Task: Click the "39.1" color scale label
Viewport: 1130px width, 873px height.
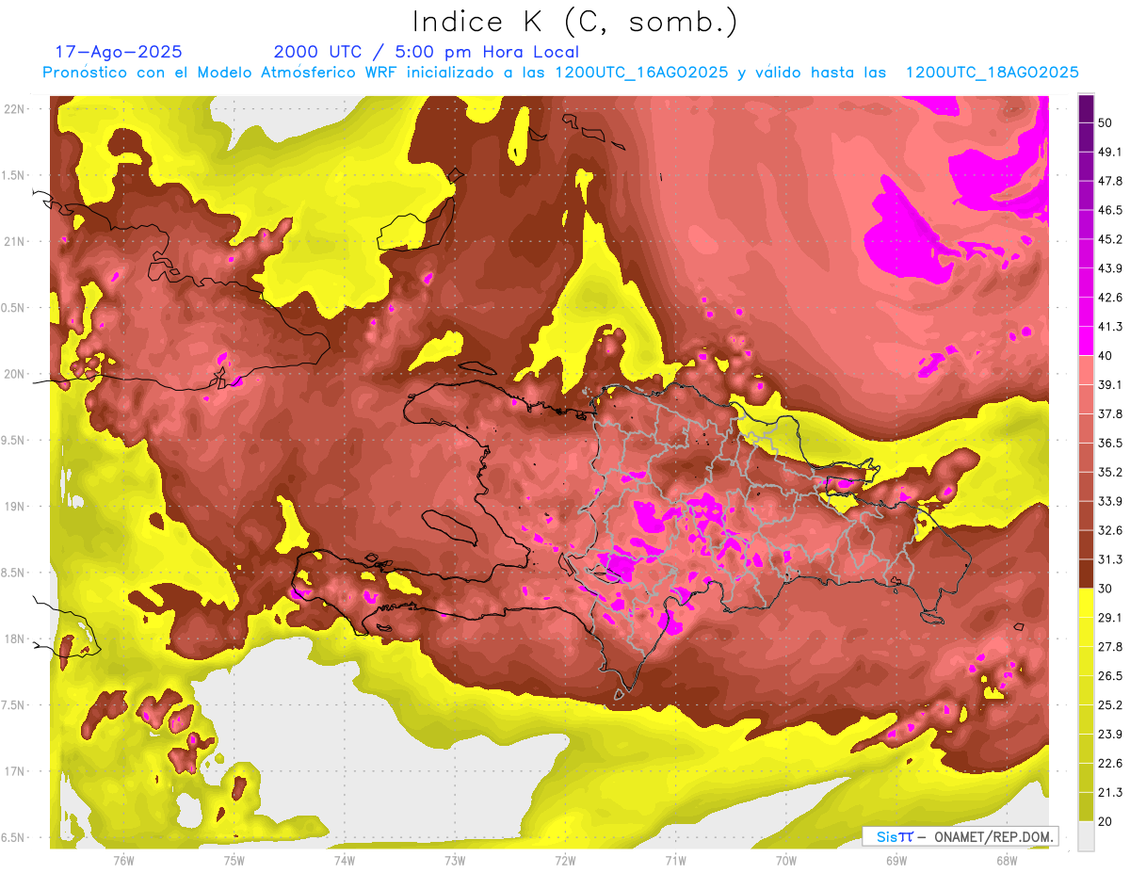Action: coord(1110,384)
